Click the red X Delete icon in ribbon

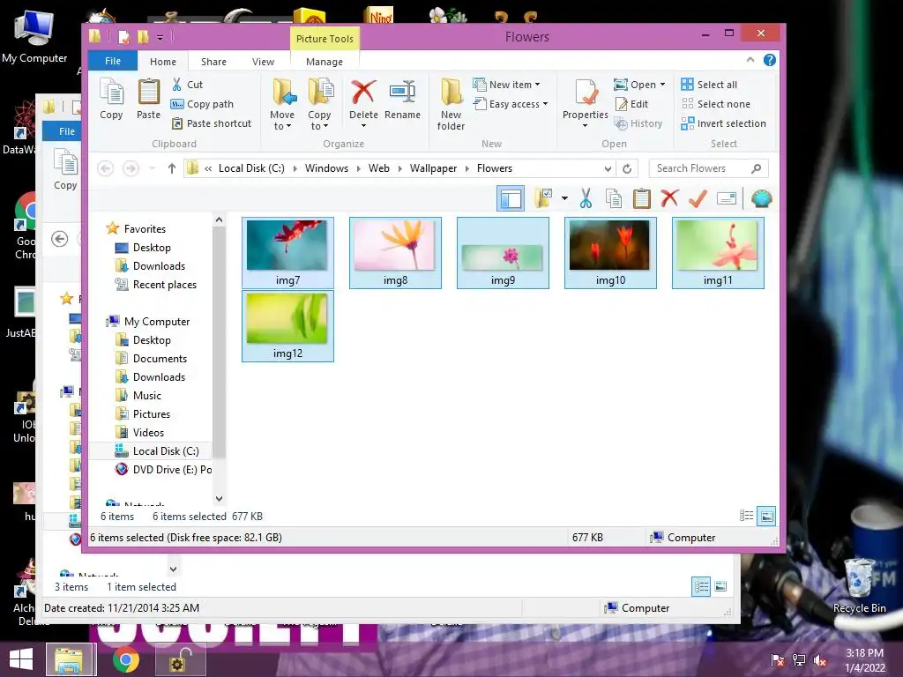point(363,92)
